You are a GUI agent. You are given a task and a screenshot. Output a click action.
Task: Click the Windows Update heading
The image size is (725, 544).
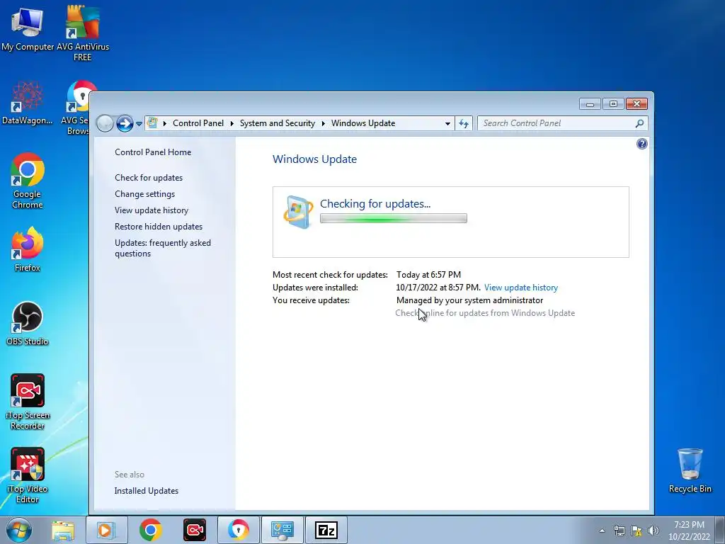(x=314, y=159)
